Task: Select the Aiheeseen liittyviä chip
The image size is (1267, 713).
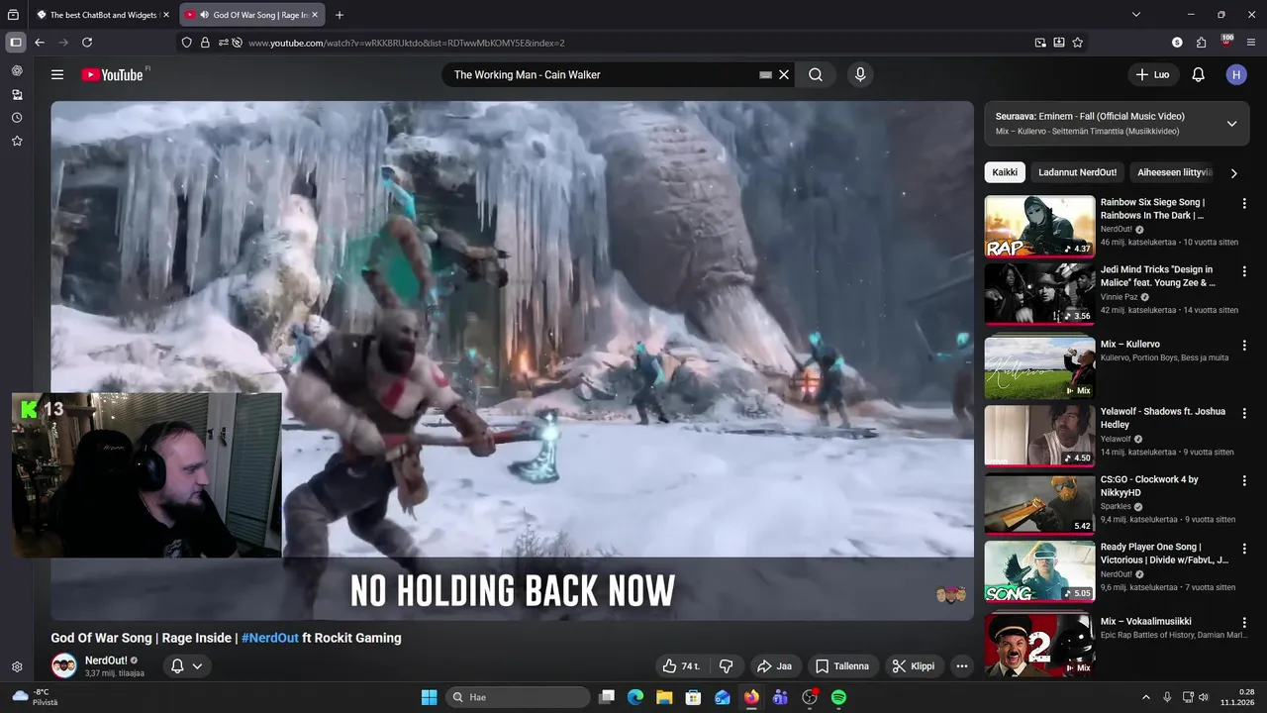Action: [x=1173, y=172]
